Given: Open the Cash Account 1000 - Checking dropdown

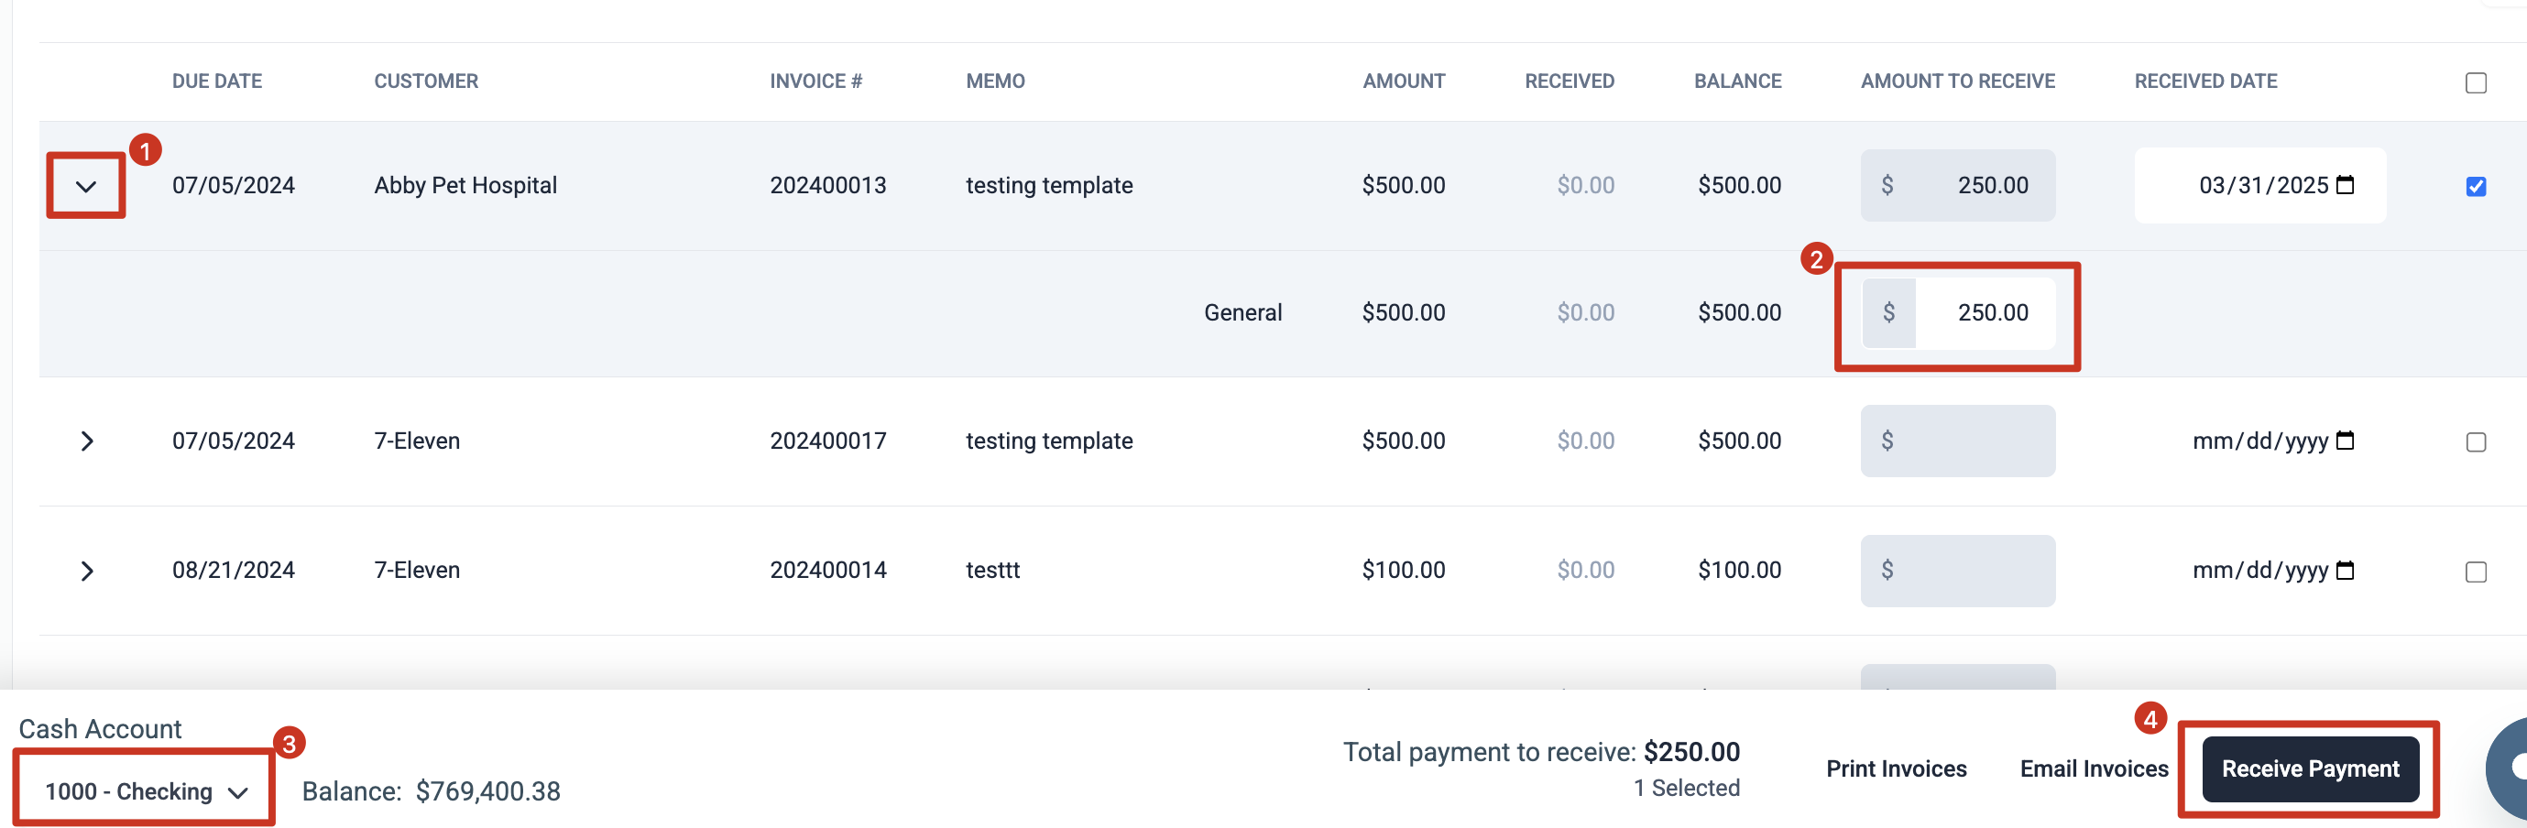Looking at the screenshot, I should [145, 790].
